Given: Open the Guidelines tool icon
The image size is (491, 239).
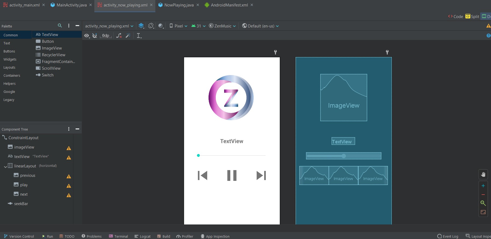Looking at the screenshot, I should pyautogui.click(x=139, y=36).
